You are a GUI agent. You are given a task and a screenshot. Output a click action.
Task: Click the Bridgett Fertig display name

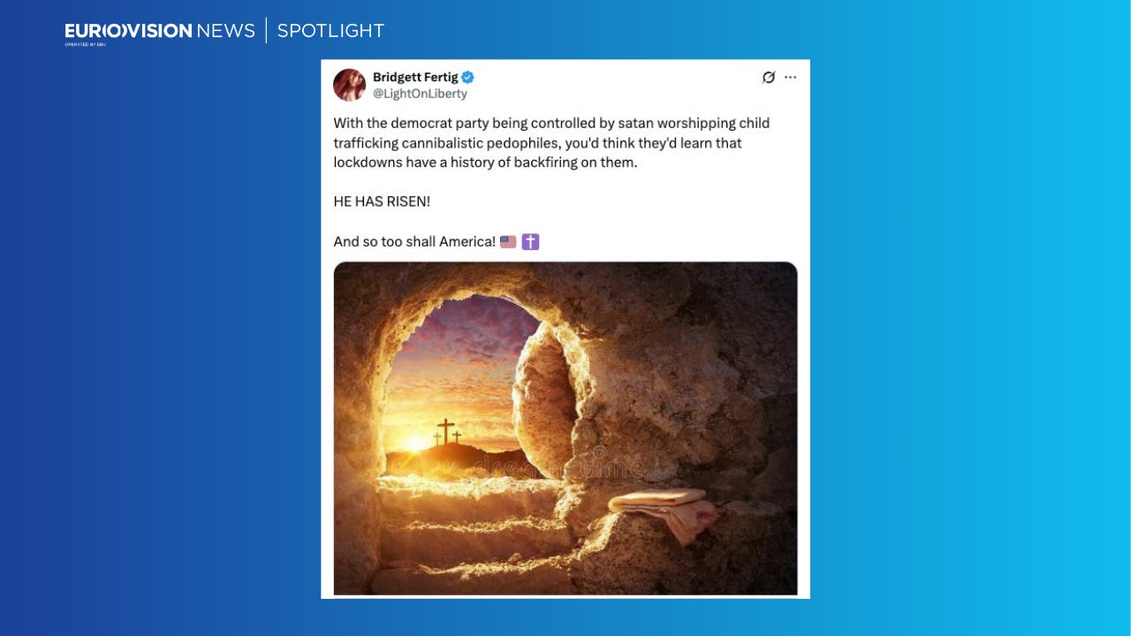pos(414,78)
